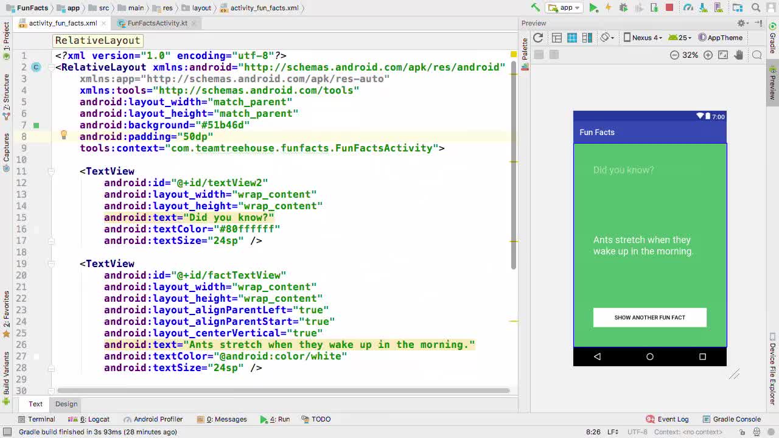Click the green background color swatch in the gutter
779x438 pixels.
35,125
